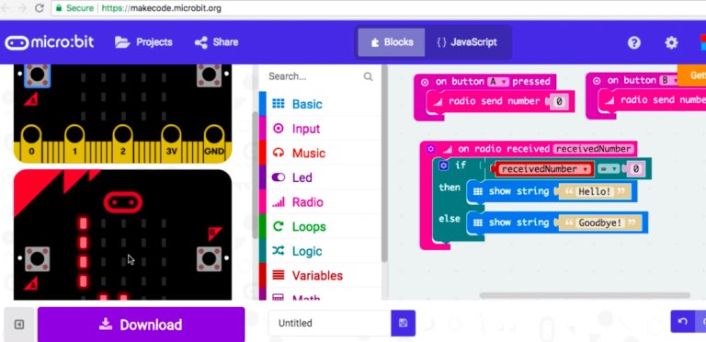Click the Led toggle icon
706x342 pixels.
coord(279,177)
